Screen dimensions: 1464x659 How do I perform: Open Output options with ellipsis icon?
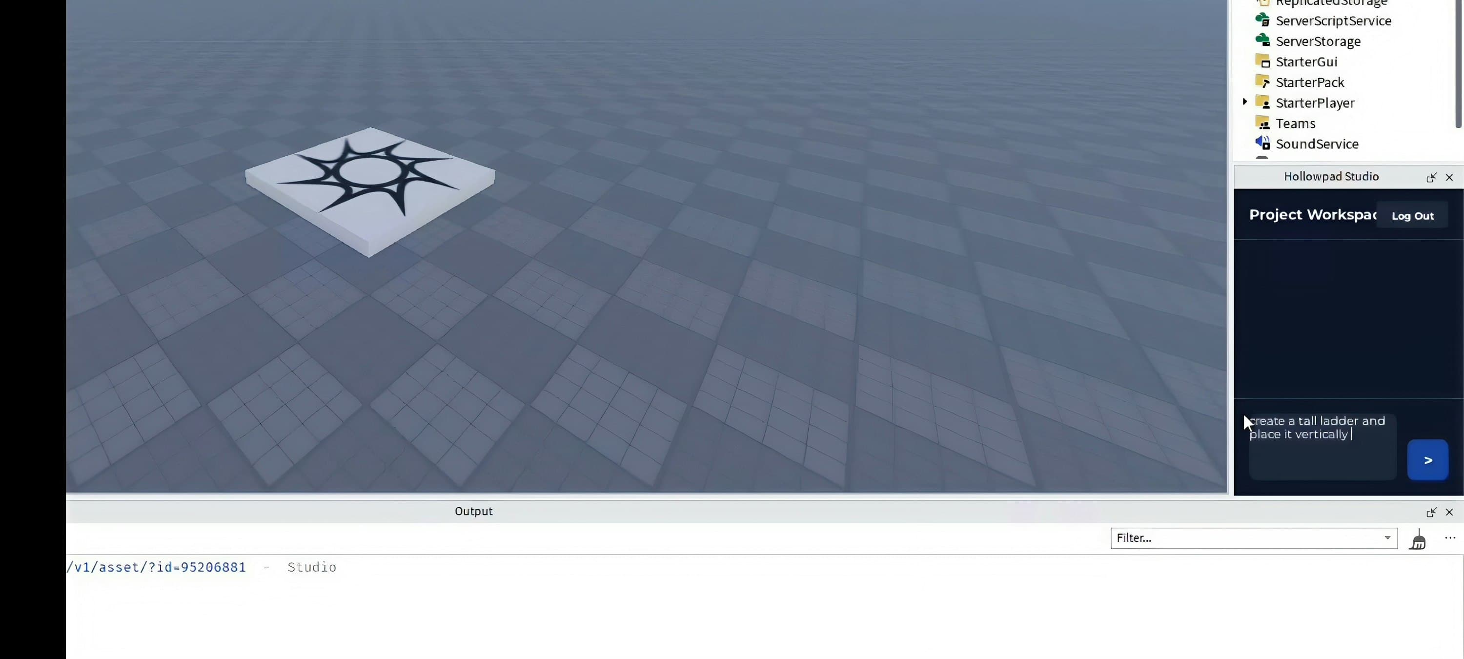point(1450,538)
